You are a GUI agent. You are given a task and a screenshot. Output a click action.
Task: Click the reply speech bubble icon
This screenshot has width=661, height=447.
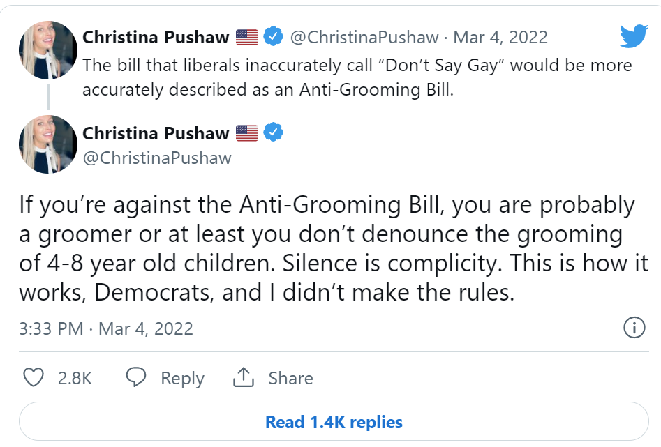(136, 377)
